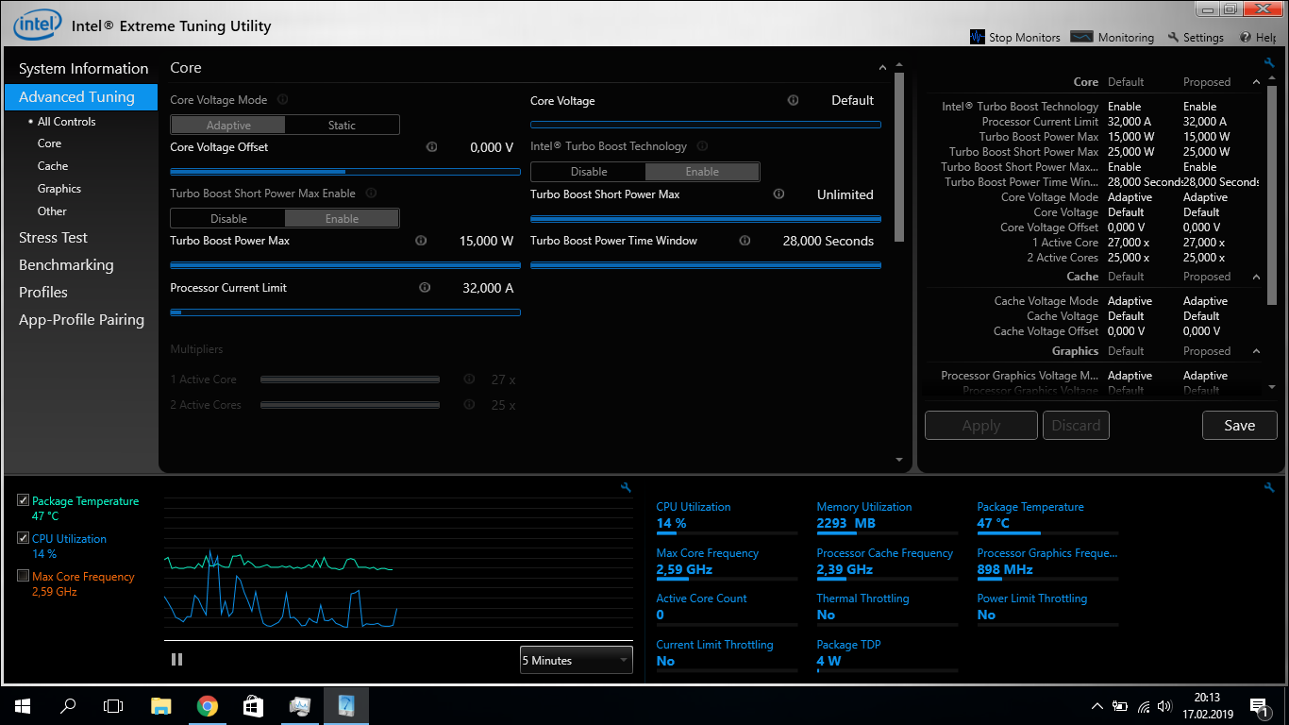
Task: Click the wrench icon above the monitor tiles
Action: pos(1269,487)
